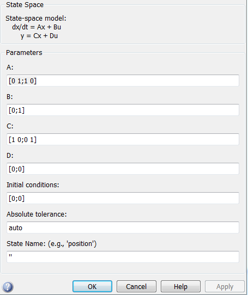Activate the State Name input field
The width and height of the screenshot is (248, 295).
tap(123, 256)
